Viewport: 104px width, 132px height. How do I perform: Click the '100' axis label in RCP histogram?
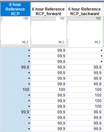26,18
